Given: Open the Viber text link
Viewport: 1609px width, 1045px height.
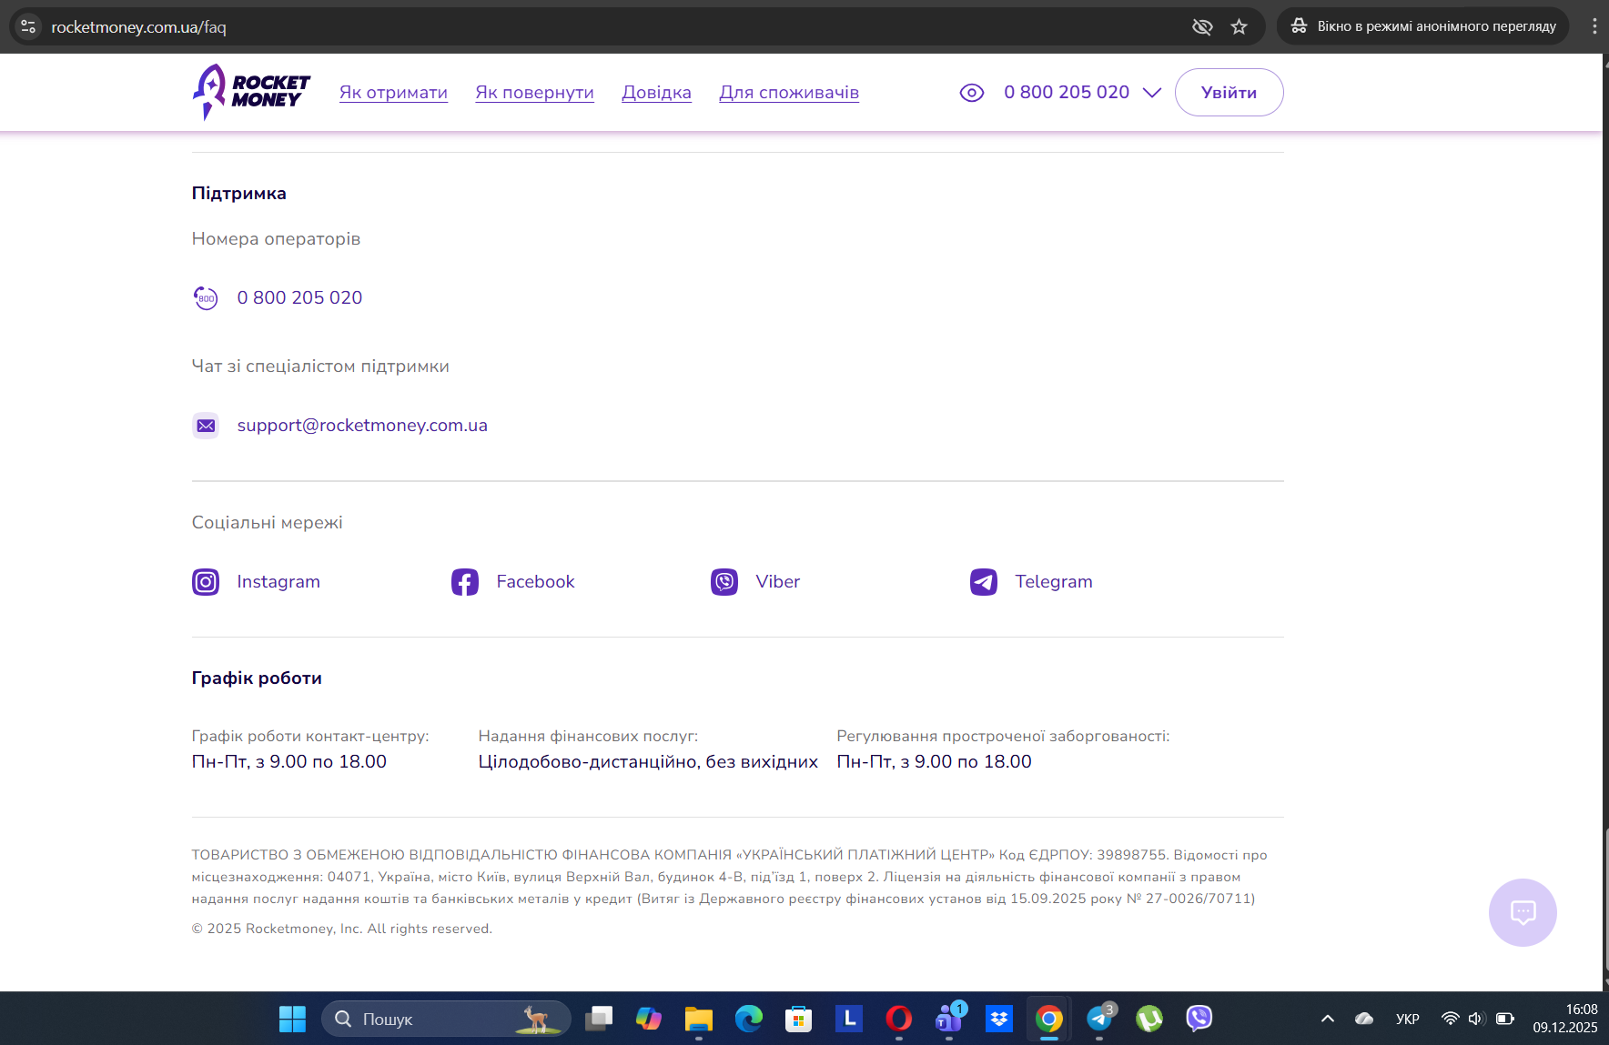Looking at the screenshot, I should (x=778, y=582).
